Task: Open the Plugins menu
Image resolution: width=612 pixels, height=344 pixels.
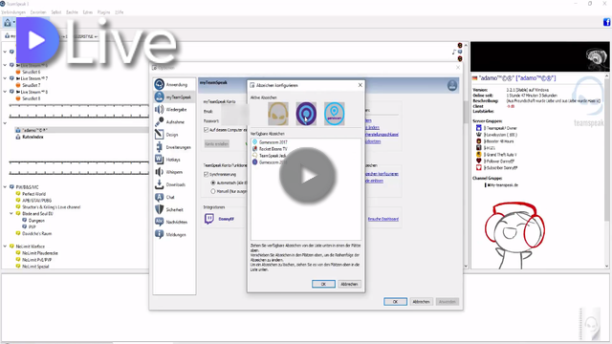Action: (103, 12)
